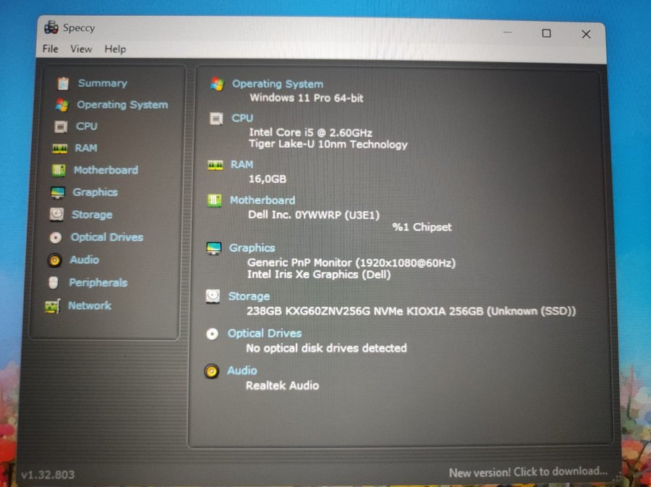651x487 pixels.
Task: Click New version download link
Action: point(528,473)
